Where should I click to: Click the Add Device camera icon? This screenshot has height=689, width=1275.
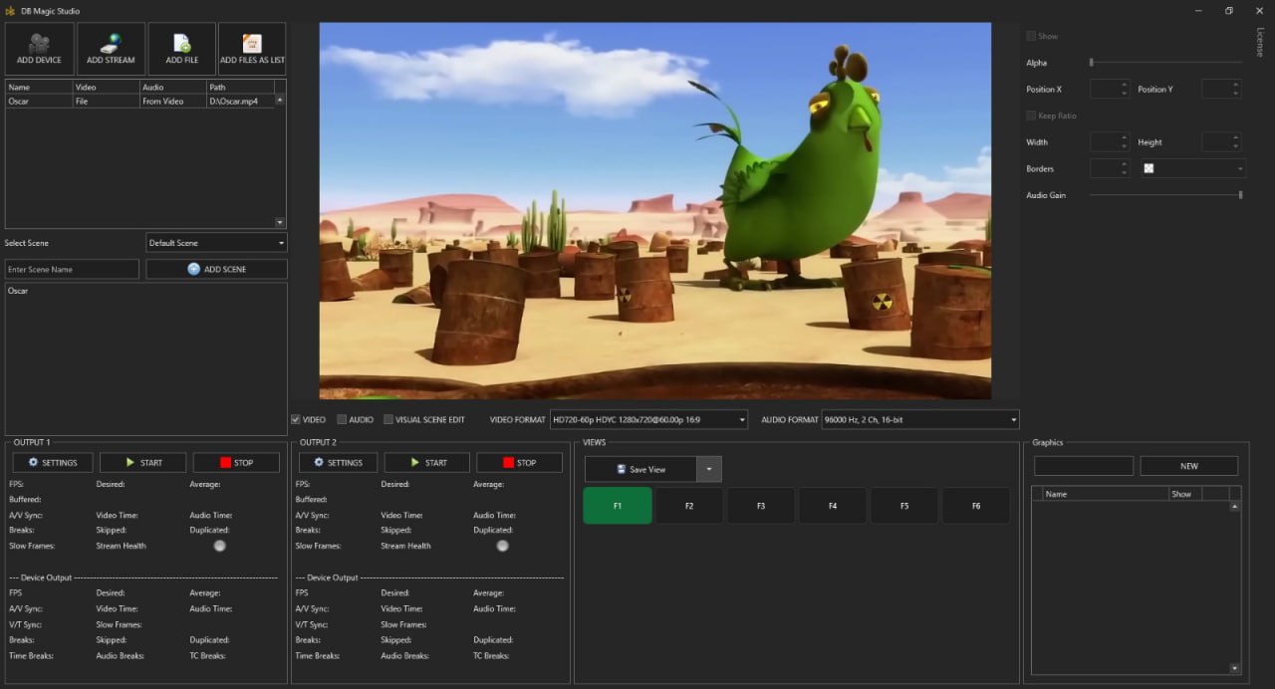tap(39, 43)
